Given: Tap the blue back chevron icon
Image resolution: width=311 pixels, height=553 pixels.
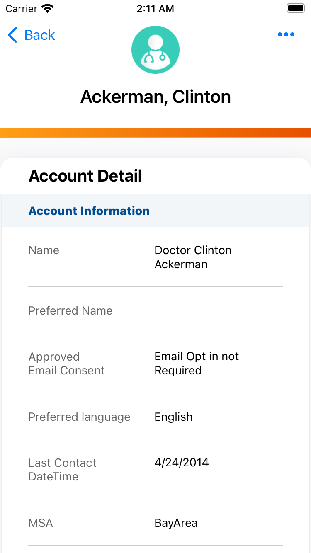Looking at the screenshot, I should coord(13,35).
